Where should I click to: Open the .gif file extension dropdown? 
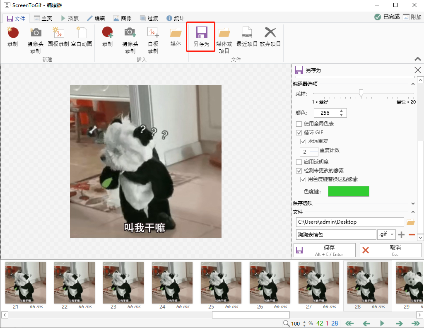(x=386, y=234)
